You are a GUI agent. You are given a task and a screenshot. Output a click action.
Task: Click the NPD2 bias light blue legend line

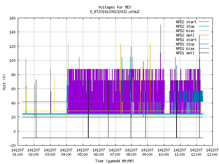coord(204,31)
